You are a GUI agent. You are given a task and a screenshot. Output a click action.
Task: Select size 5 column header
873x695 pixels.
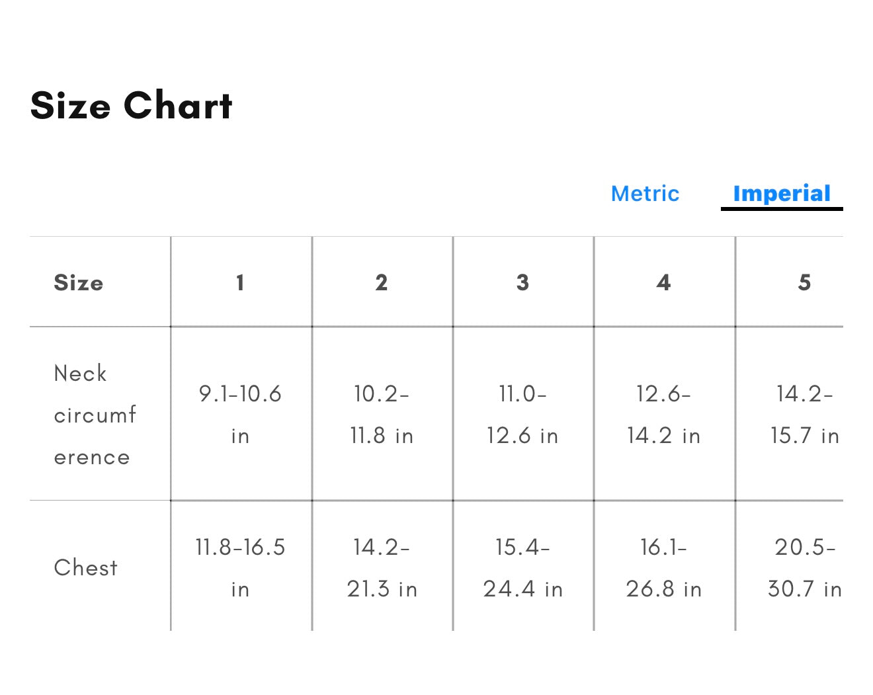(x=804, y=282)
